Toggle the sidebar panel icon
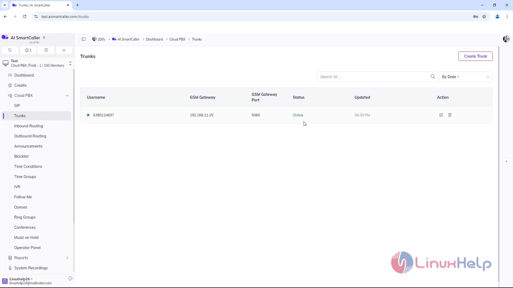Viewport: 513px width, 288px height. pyautogui.click(x=84, y=39)
